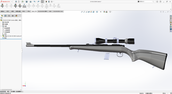This screenshot has height=94, width=172.
Task: Open the dropdown arrow beside the Options gear
Action: pyautogui.click(x=53, y=2)
